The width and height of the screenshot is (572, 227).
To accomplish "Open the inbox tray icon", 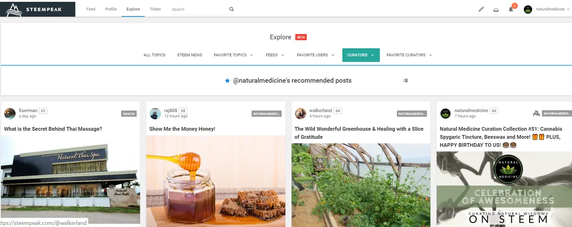I will (x=496, y=9).
